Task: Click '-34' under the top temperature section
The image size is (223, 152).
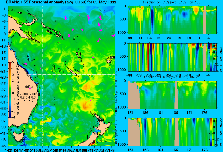Action: pos(149,38)
